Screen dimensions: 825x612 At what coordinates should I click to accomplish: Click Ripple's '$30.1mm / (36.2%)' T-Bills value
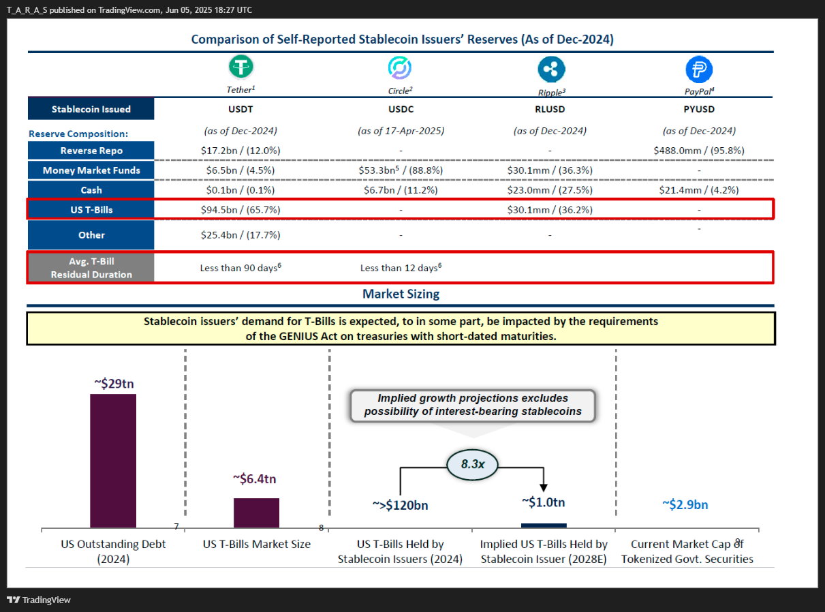(x=550, y=210)
